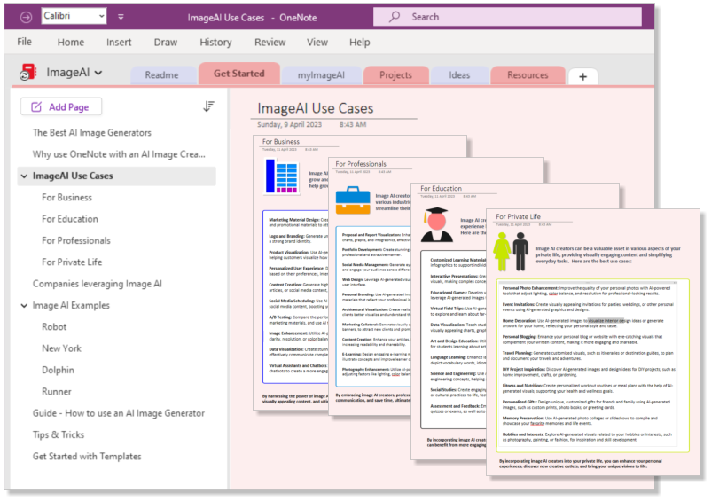Focus the Search input field

(x=507, y=17)
